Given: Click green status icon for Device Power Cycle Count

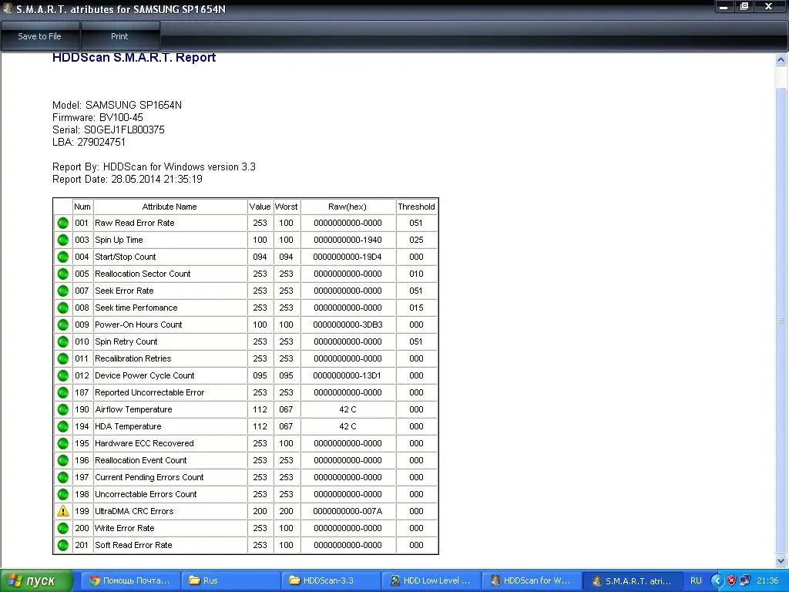Looking at the screenshot, I should tap(63, 375).
